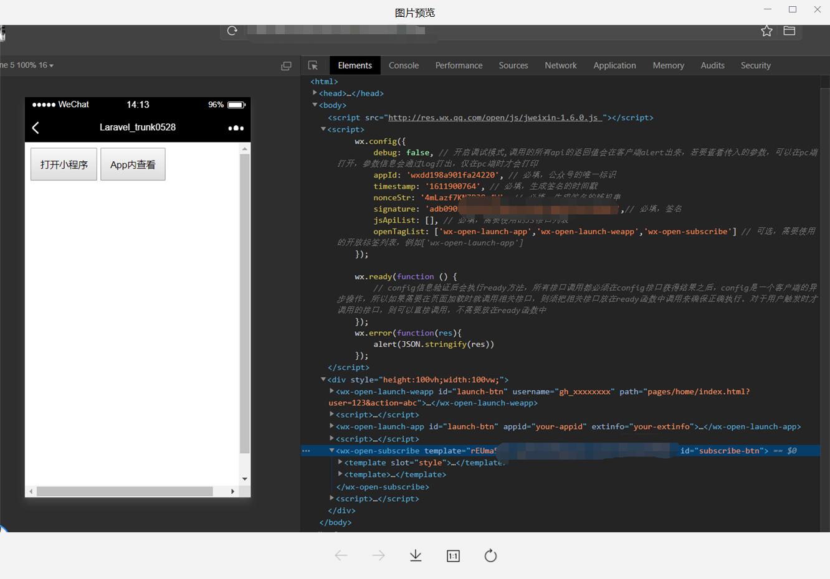Collapse the body node

pos(315,105)
